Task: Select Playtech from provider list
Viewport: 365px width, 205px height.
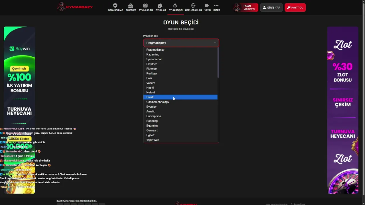Action: coord(180,64)
